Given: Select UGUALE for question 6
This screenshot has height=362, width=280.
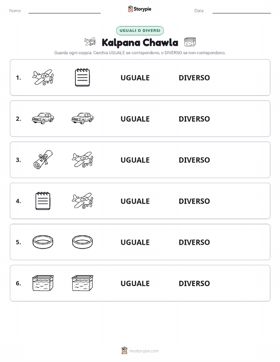Looking at the screenshot, I should (x=135, y=283).
